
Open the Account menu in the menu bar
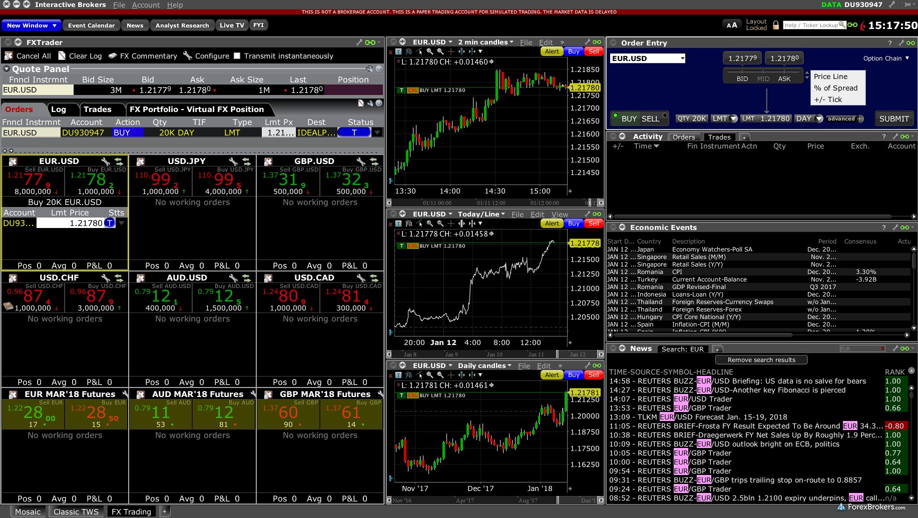(x=146, y=5)
